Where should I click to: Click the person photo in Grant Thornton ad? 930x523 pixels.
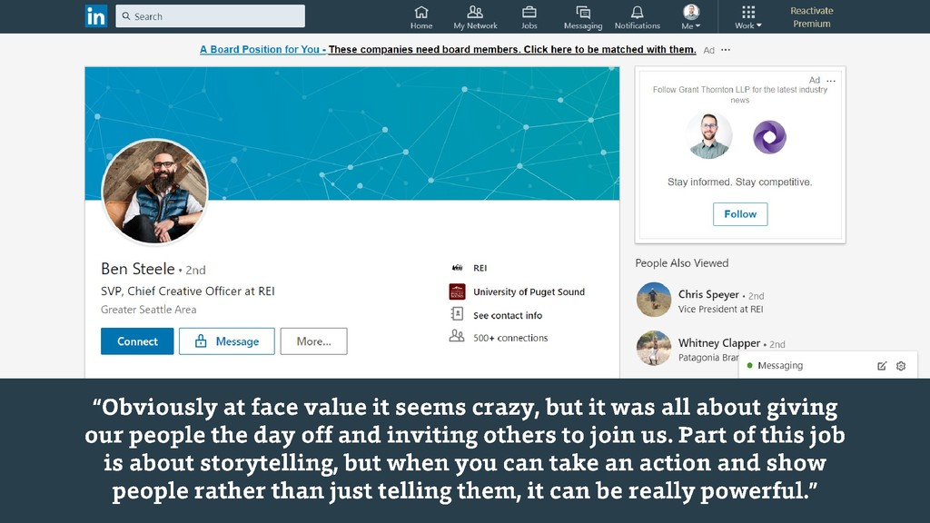pyautogui.click(x=709, y=136)
